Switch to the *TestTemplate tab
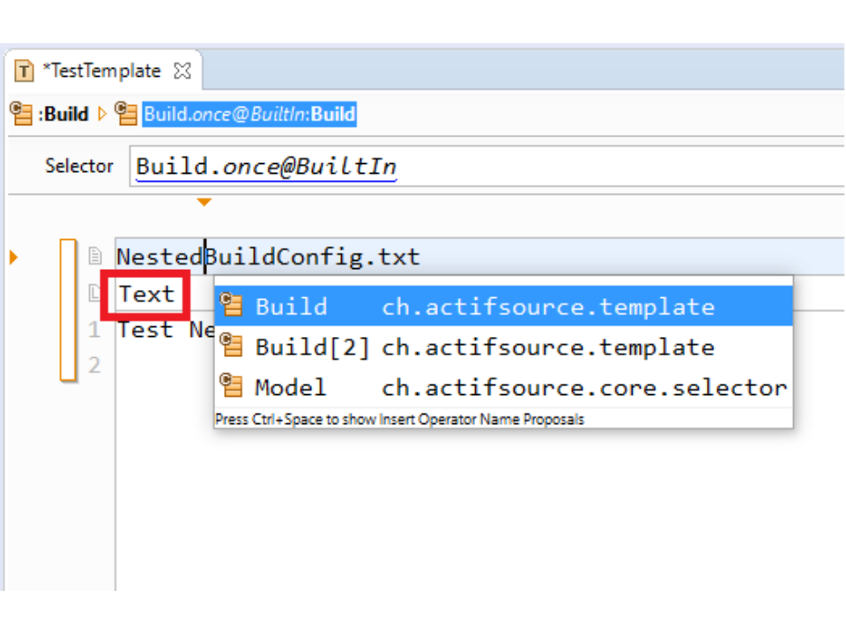The image size is (846, 635). point(101,71)
